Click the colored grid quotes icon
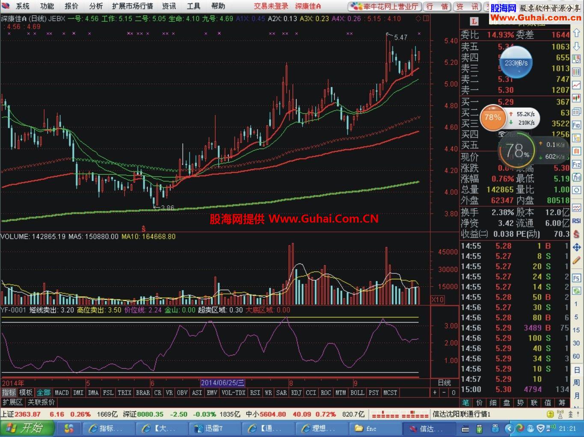Image resolution: width=584 pixels, height=437 pixels. click(x=577, y=72)
